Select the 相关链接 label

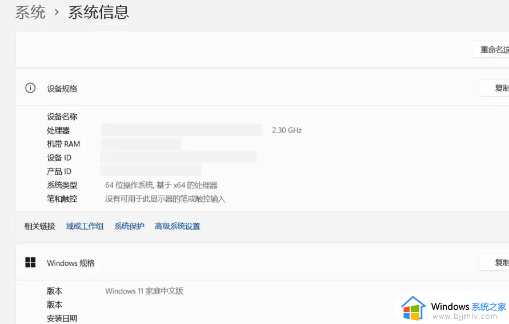pos(39,226)
